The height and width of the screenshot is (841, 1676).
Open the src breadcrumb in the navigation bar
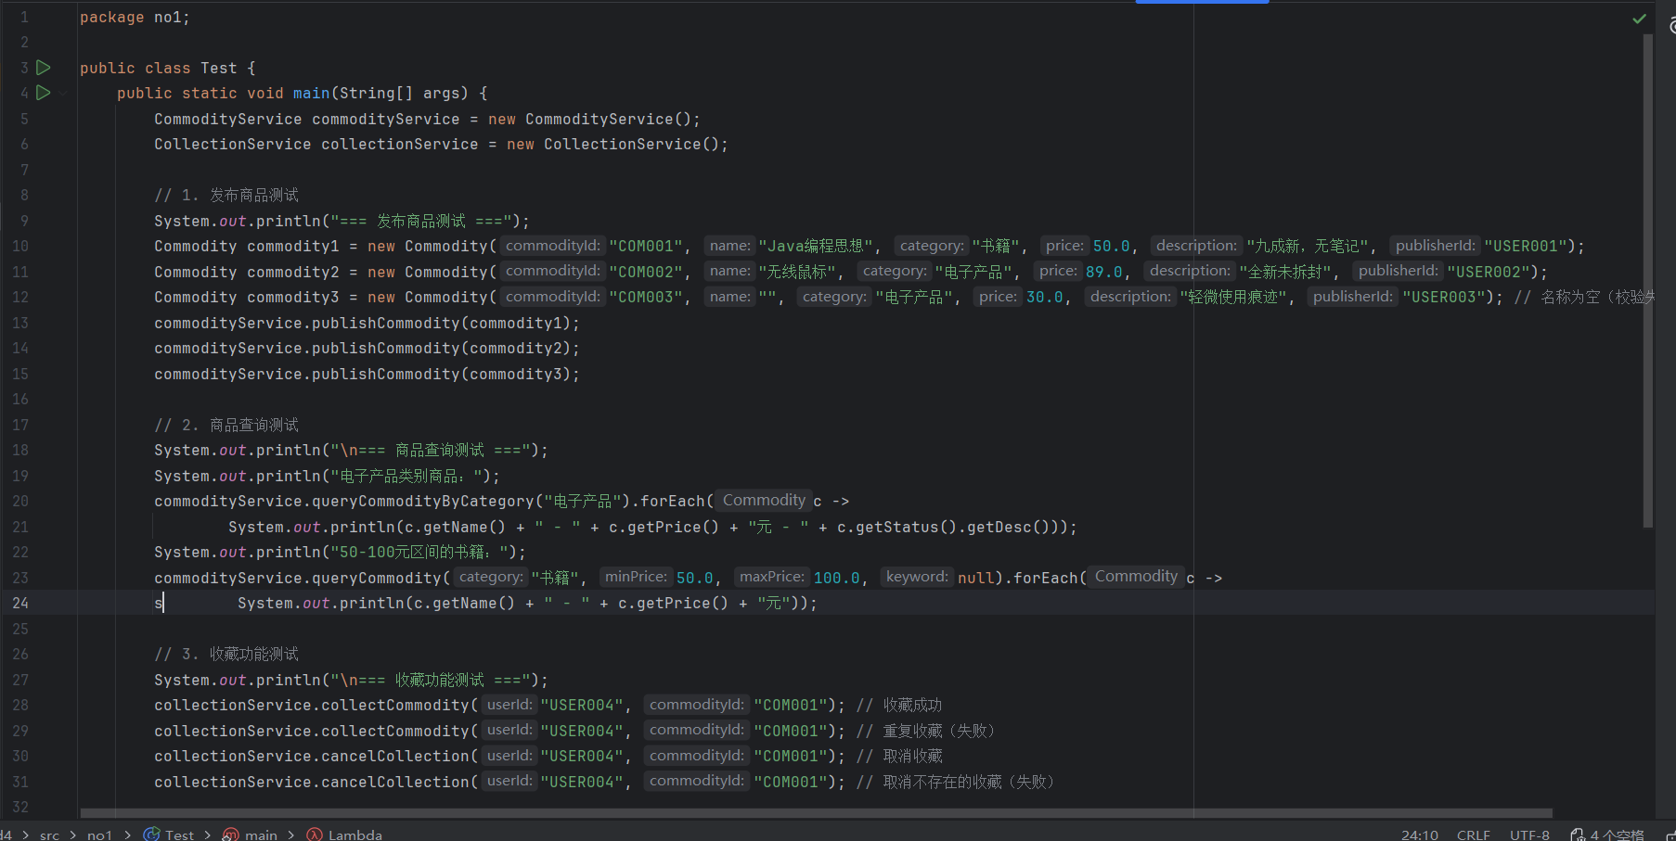click(x=49, y=835)
